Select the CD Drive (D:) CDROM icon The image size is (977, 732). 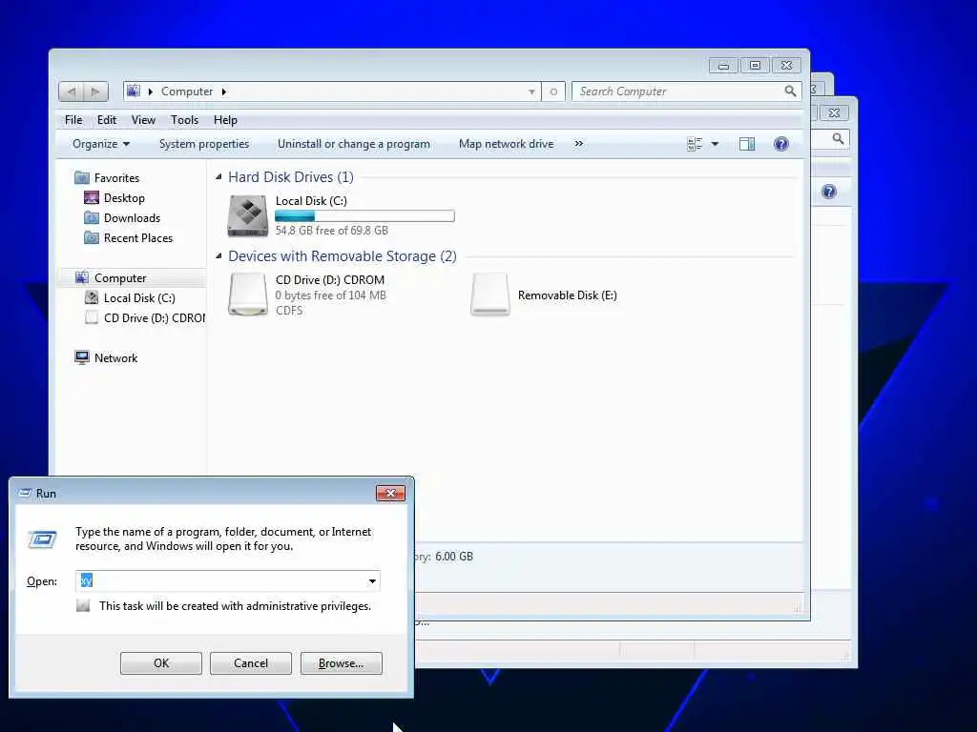248,295
